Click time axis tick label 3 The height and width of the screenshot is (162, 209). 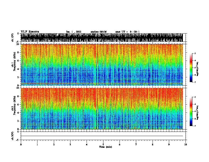tap(70, 145)
